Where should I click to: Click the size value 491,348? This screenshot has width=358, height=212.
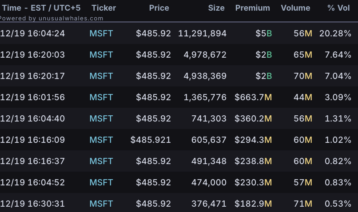[209, 161]
